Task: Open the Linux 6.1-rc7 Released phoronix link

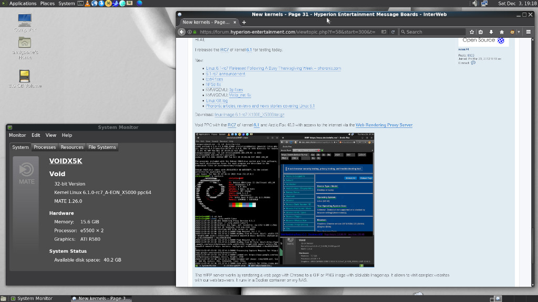Action: (x=273, y=68)
